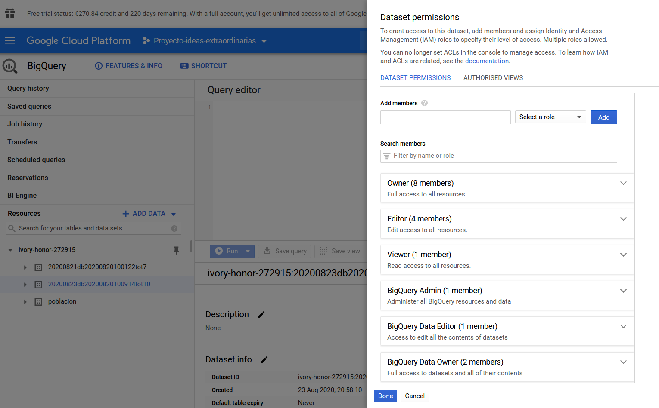Expand the Owner (8 members) section
Viewport: 659px width, 408px height.
pyautogui.click(x=623, y=183)
